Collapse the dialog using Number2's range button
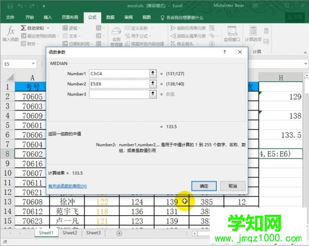309x246 pixels. coord(153,84)
